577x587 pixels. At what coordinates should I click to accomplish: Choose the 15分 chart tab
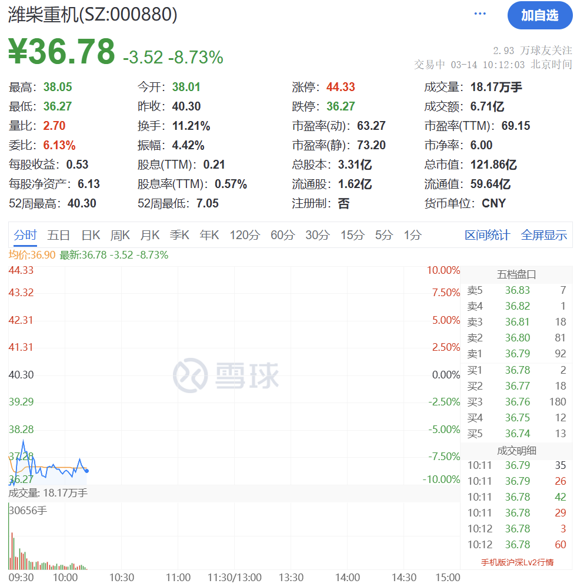[x=352, y=235]
